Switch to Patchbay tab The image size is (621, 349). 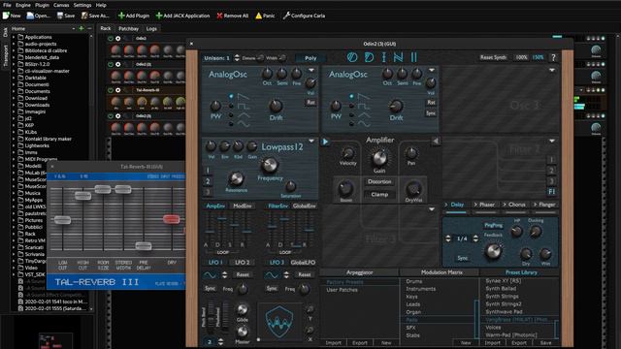pos(128,28)
